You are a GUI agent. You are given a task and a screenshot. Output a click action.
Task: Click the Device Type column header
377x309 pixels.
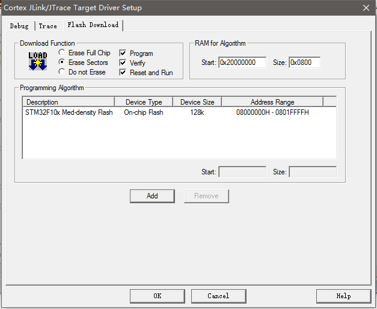(144, 102)
